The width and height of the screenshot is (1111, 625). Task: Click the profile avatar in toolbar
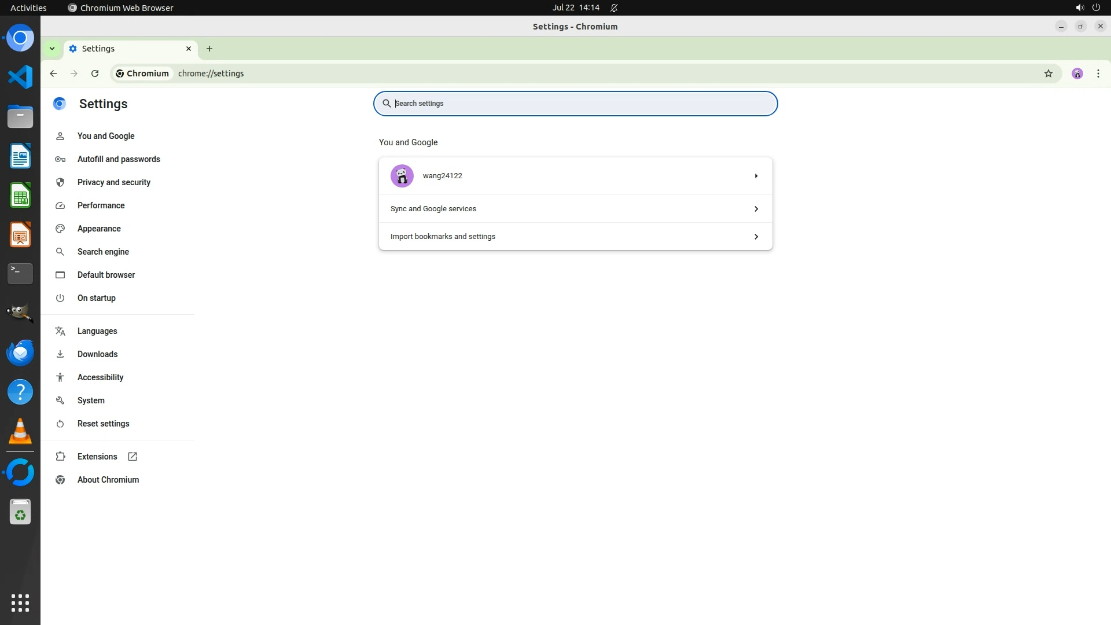point(1077,73)
